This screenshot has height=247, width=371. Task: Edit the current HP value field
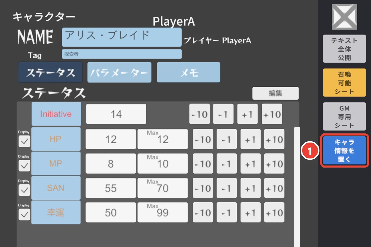click(x=111, y=139)
